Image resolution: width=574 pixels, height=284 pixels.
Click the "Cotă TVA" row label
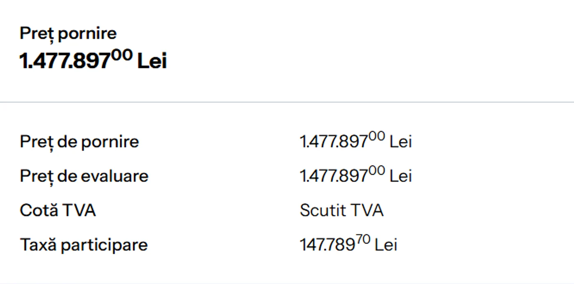(57, 211)
